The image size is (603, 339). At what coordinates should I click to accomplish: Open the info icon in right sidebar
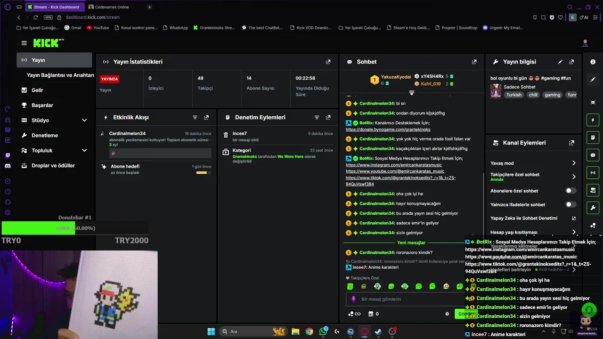pos(593,62)
